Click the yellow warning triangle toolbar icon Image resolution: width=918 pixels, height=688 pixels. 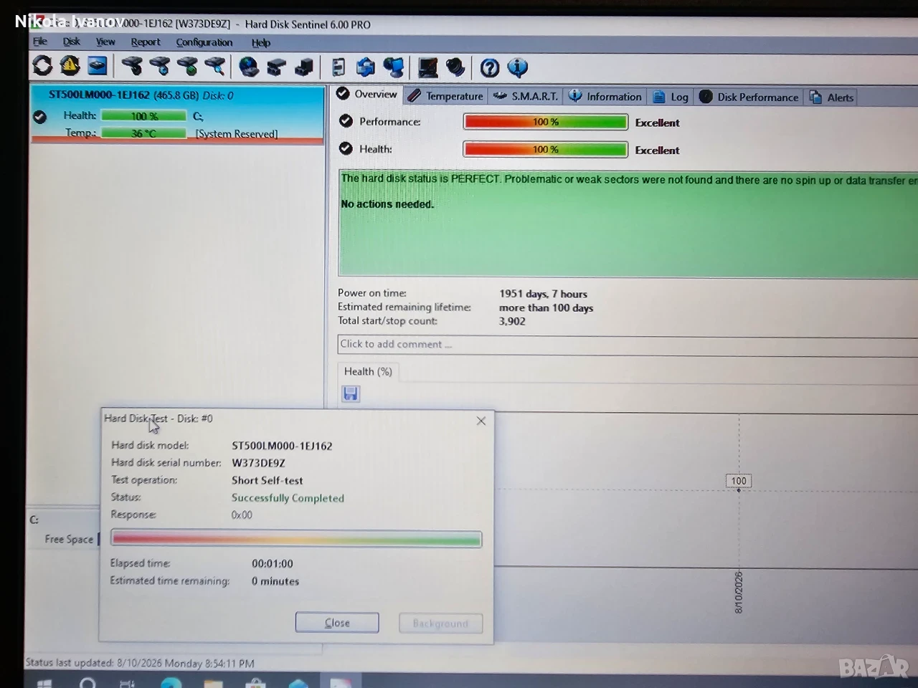[70, 66]
